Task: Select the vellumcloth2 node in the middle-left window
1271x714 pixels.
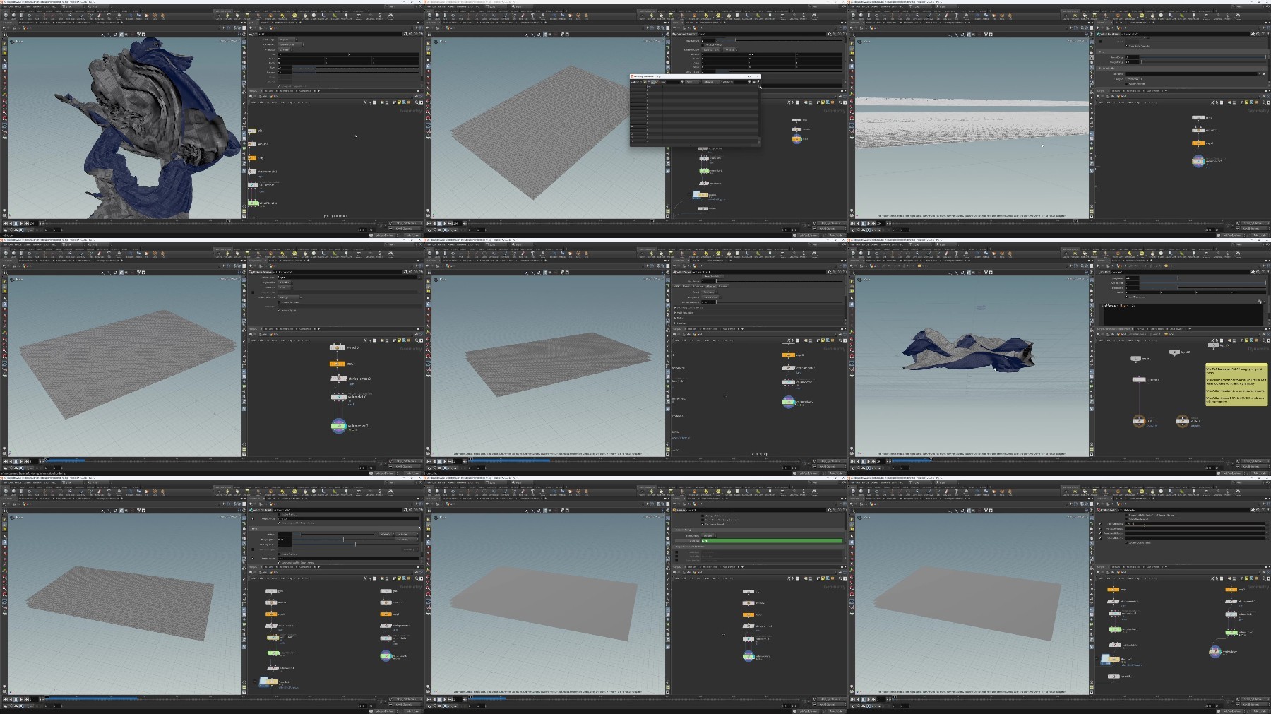Action: (339, 397)
